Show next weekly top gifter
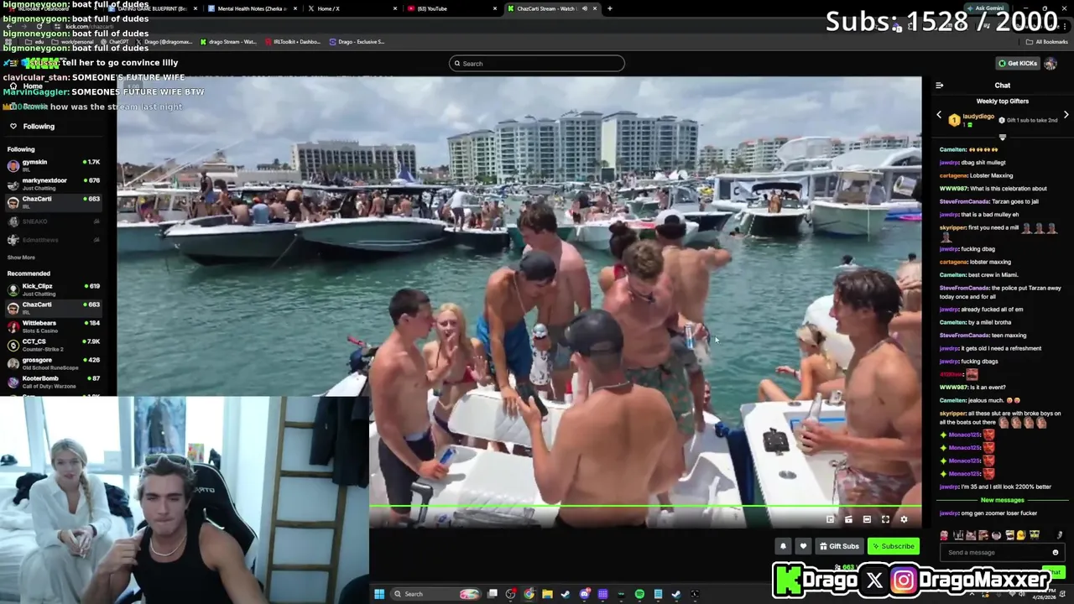1074x604 pixels. pyautogui.click(x=1066, y=115)
